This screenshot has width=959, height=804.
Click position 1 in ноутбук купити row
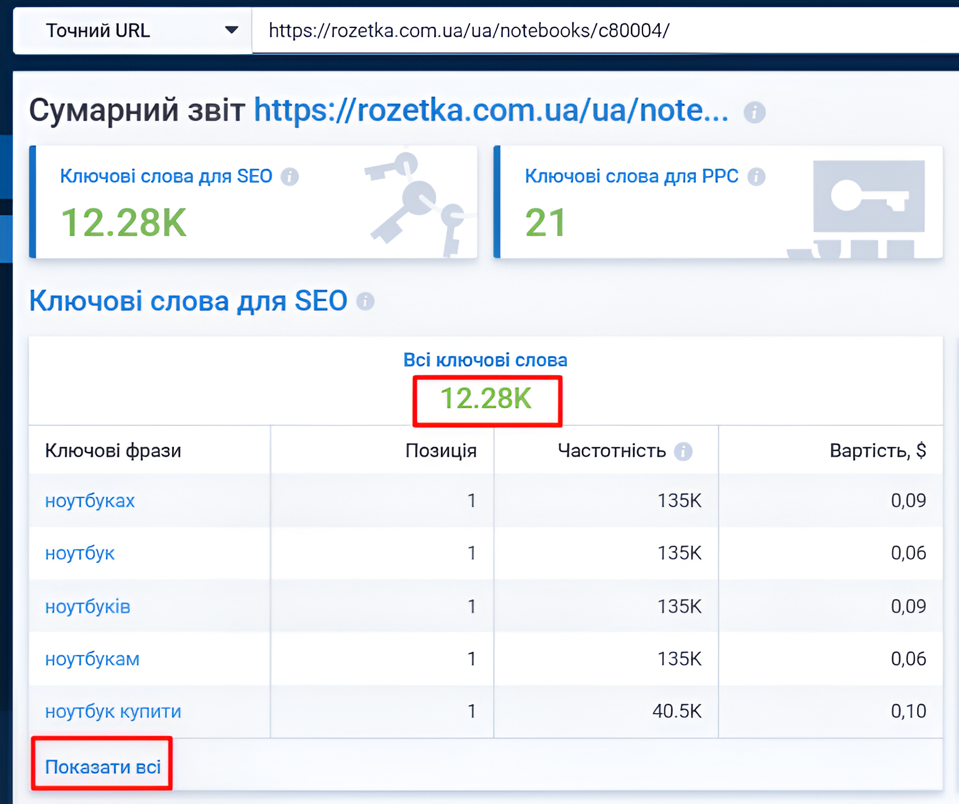pos(472,711)
